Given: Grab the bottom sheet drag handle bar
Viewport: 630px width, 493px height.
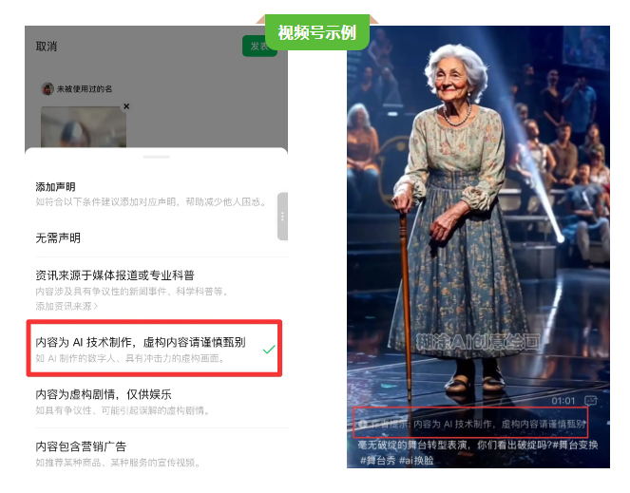Looking at the screenshot, I should [156, 157].
